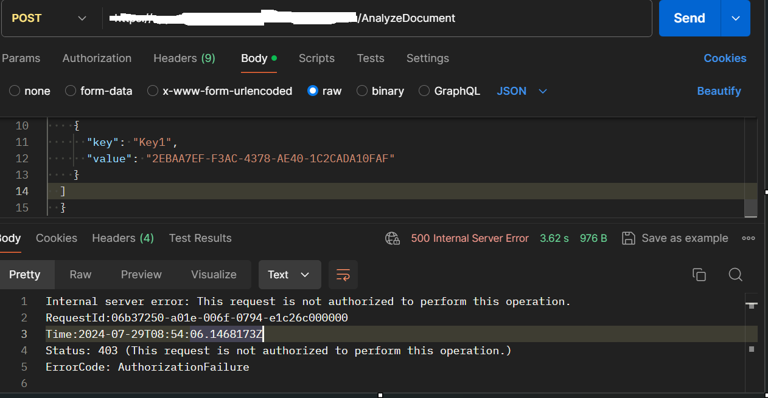
Task: Open the Test Results tab
Action: pos(200,238)
